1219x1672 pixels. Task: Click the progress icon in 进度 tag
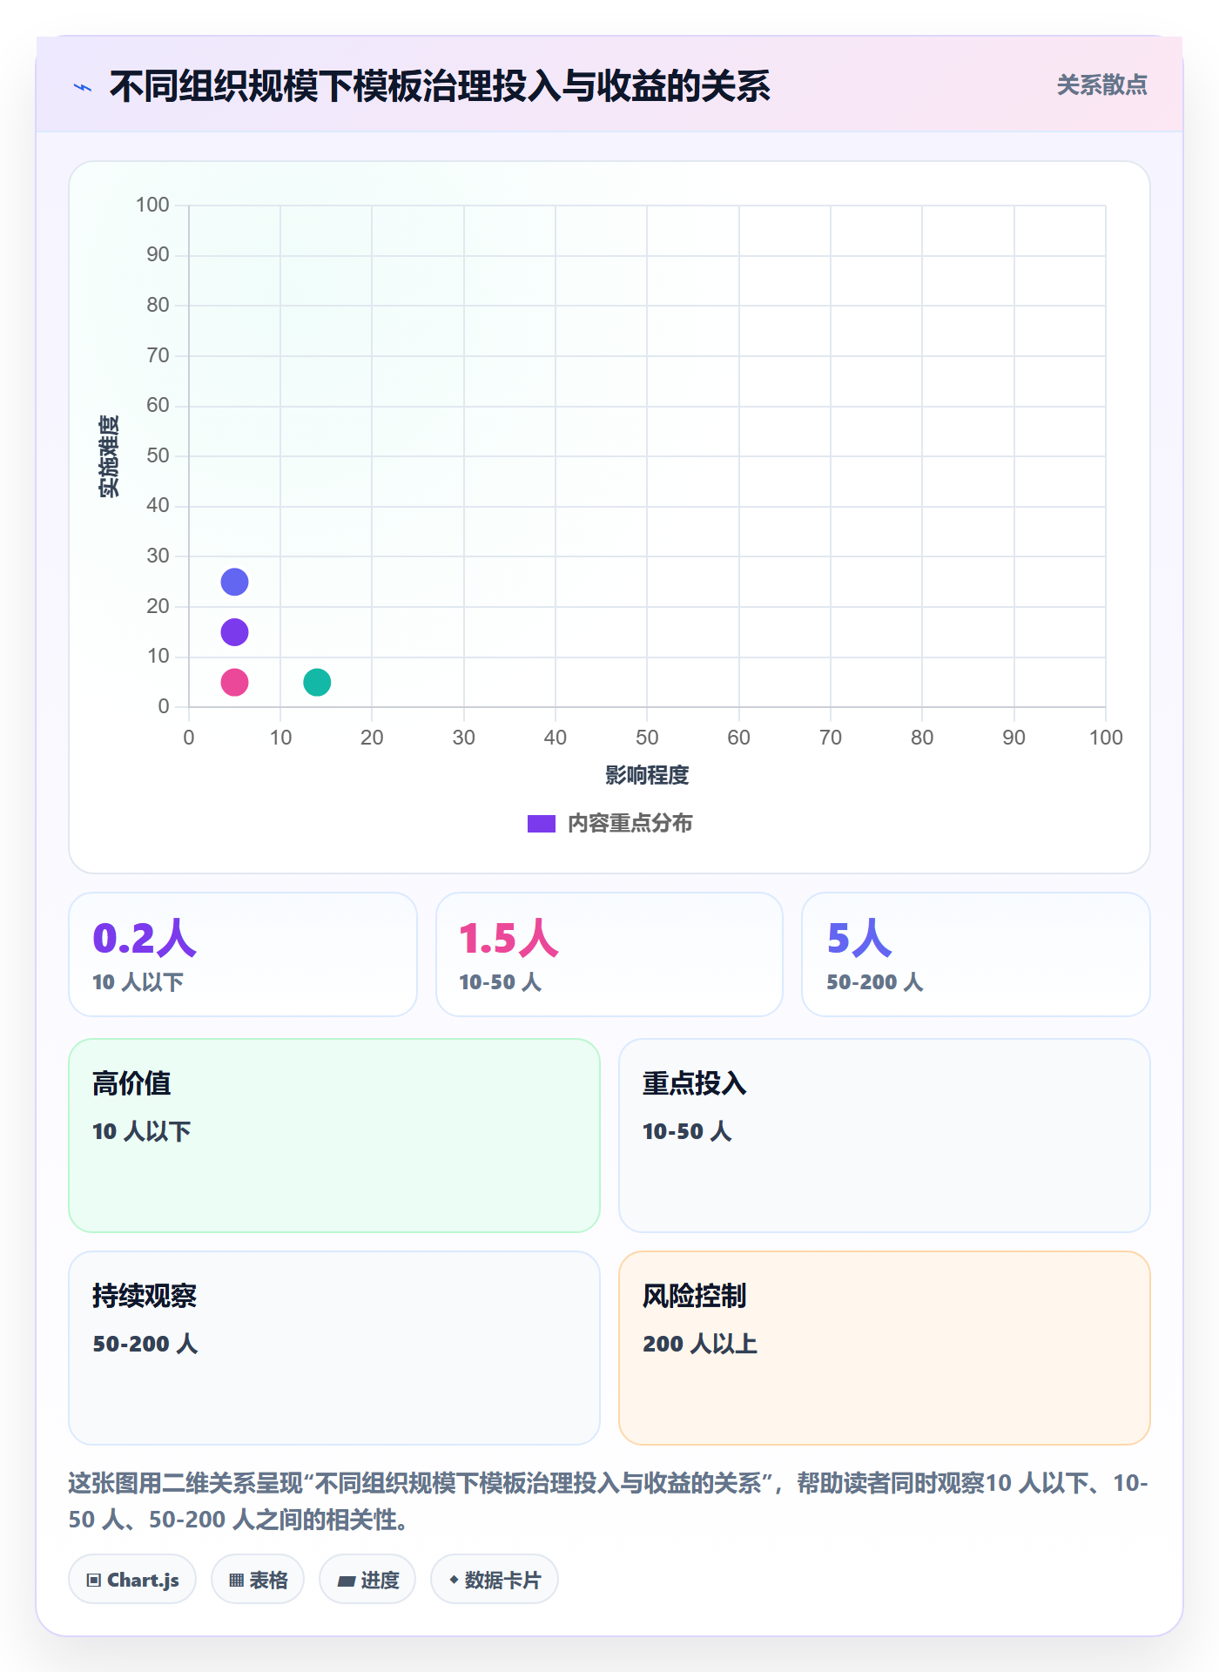click(x=347, y=1581)
